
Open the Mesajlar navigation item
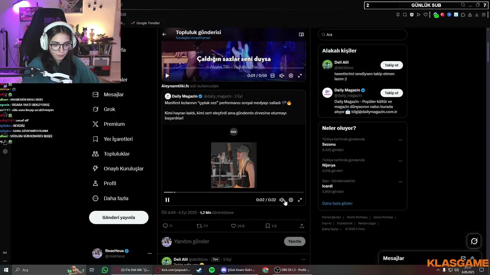[x=109, y=94]
